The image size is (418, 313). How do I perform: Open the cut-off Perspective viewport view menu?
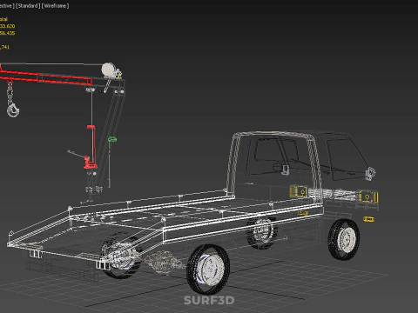click(7, 6)
